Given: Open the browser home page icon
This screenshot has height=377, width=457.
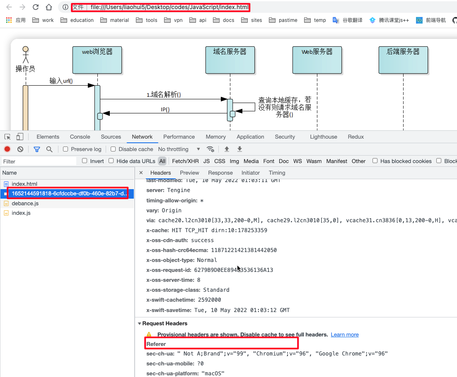Looking at the screenshot, I should pyautogui.click(x=49, y=7).
